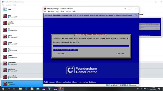Viewport: 163px width, 91px height.
Task: Select the paquito saved virtual machine
Action: pyautogui.click(x=22, y=23)
